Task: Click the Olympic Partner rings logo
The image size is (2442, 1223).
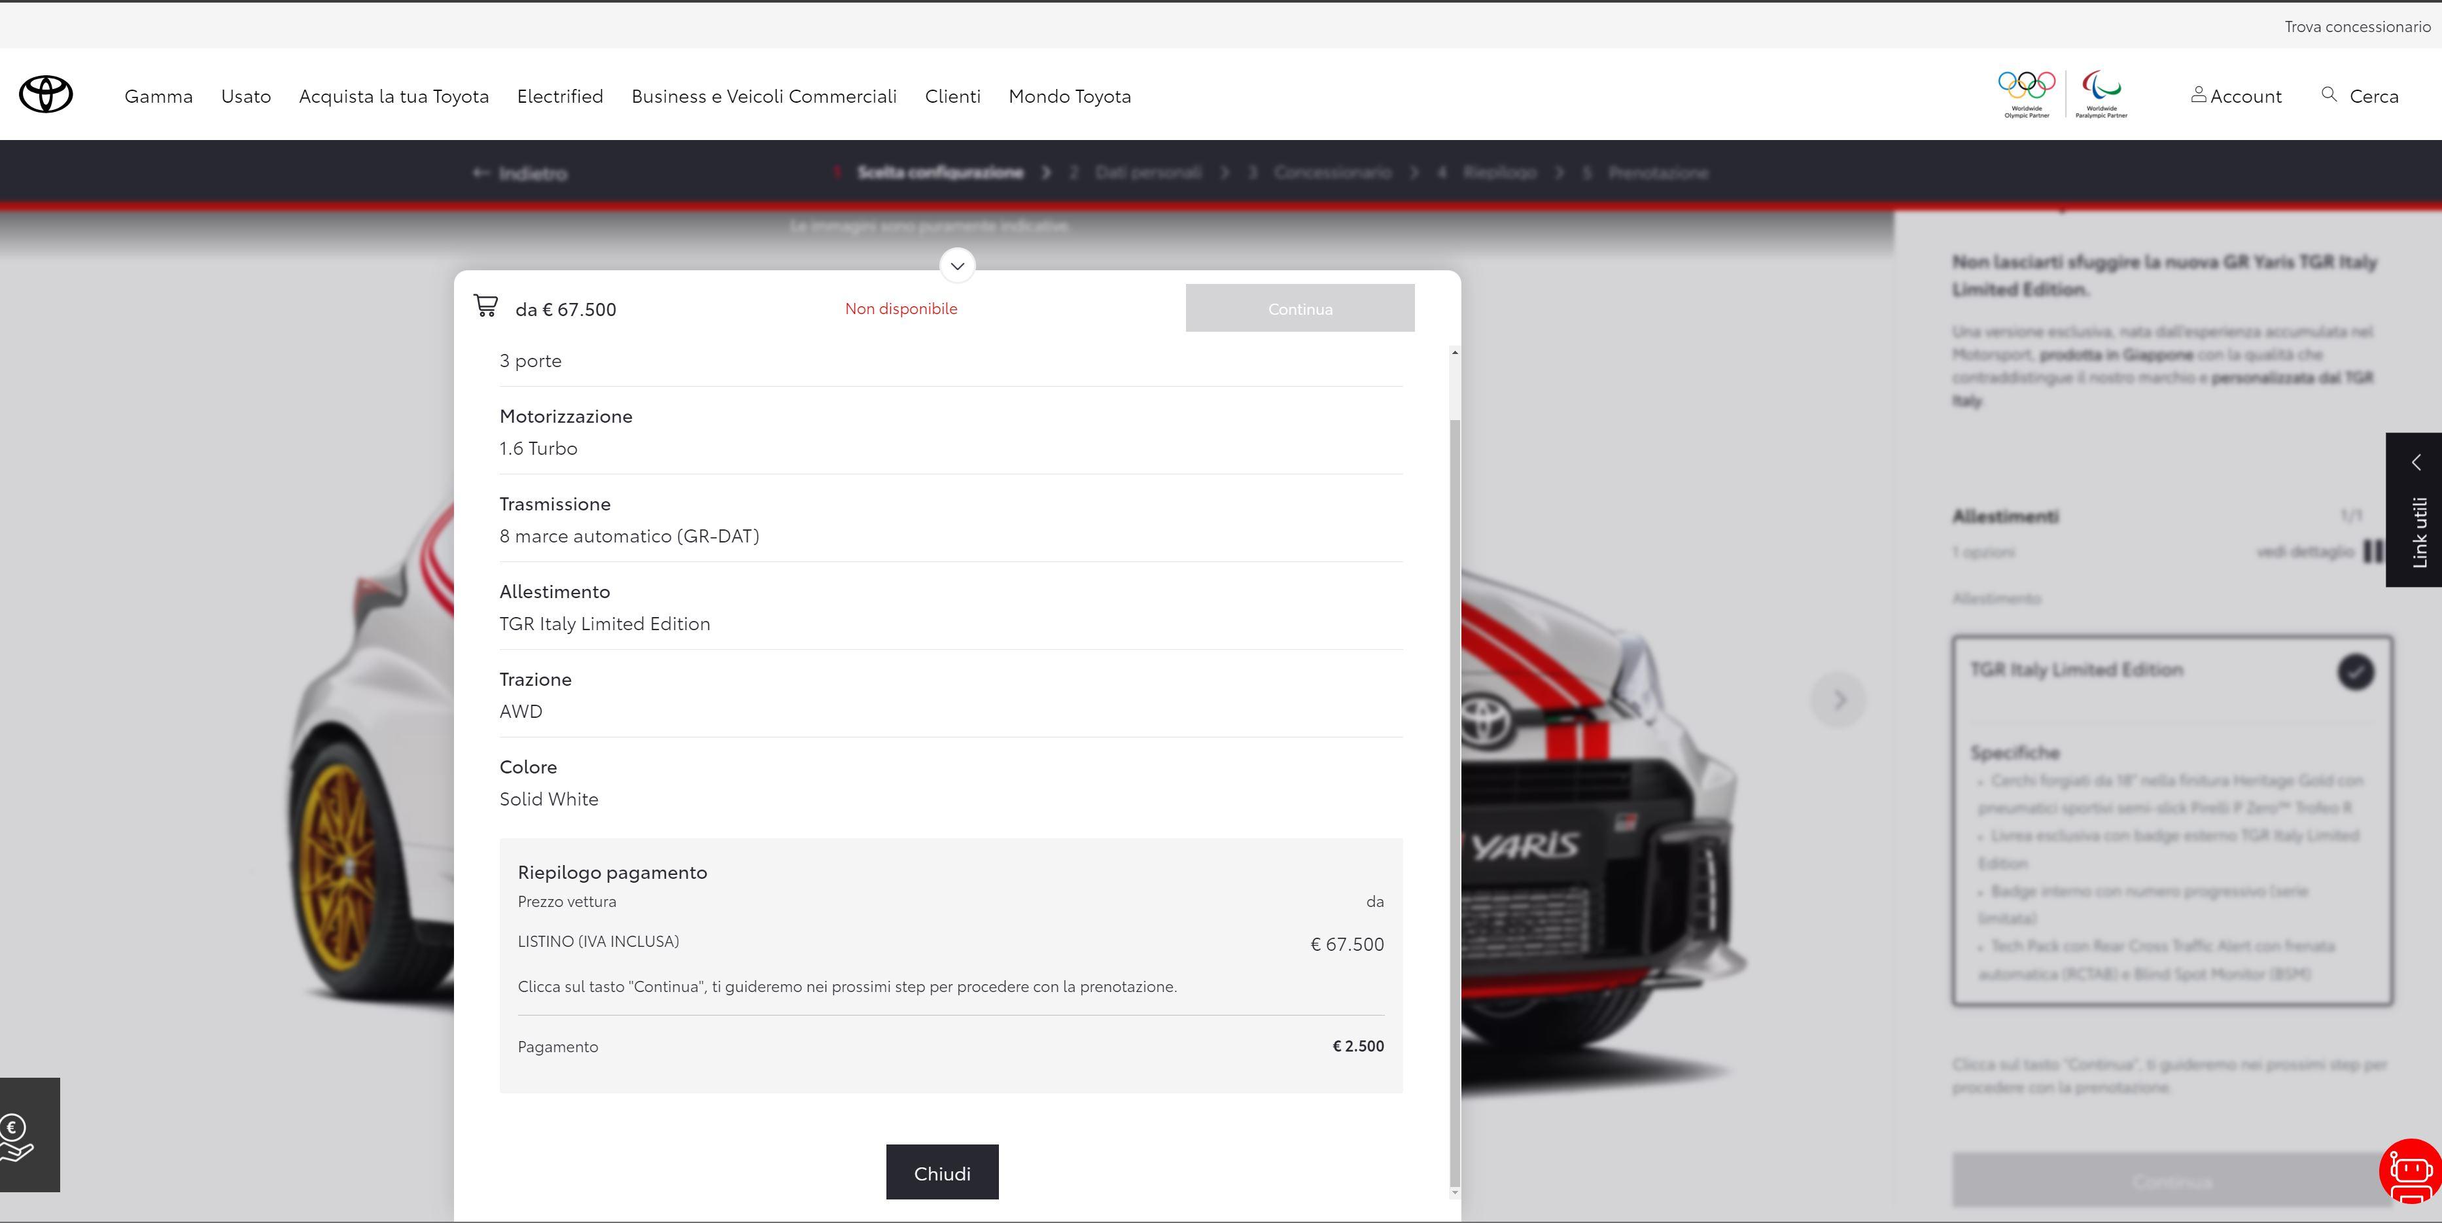Action: pos(2027,94)
